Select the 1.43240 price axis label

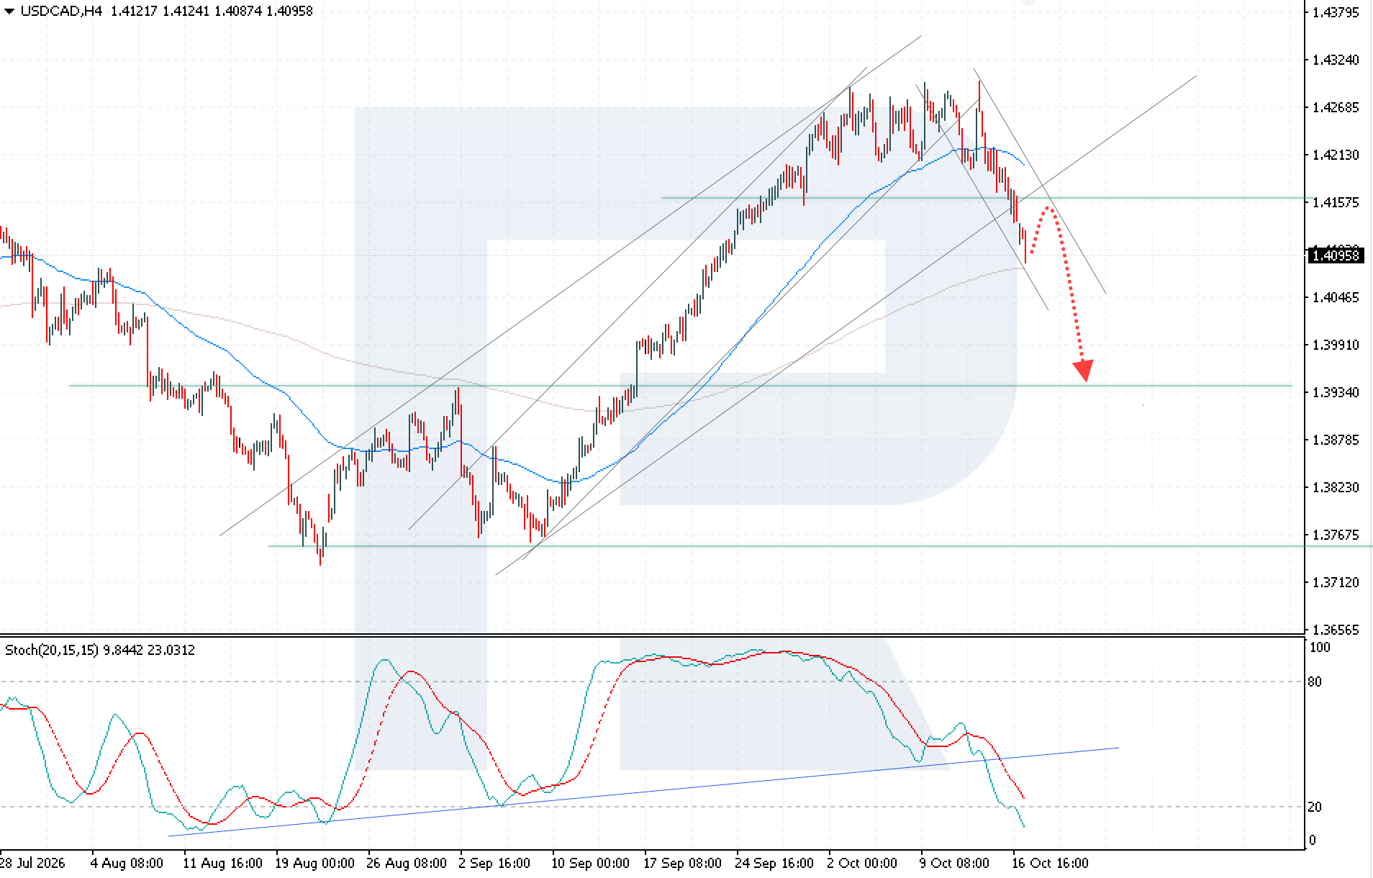pyautogui.click(x=1336, y=60)
